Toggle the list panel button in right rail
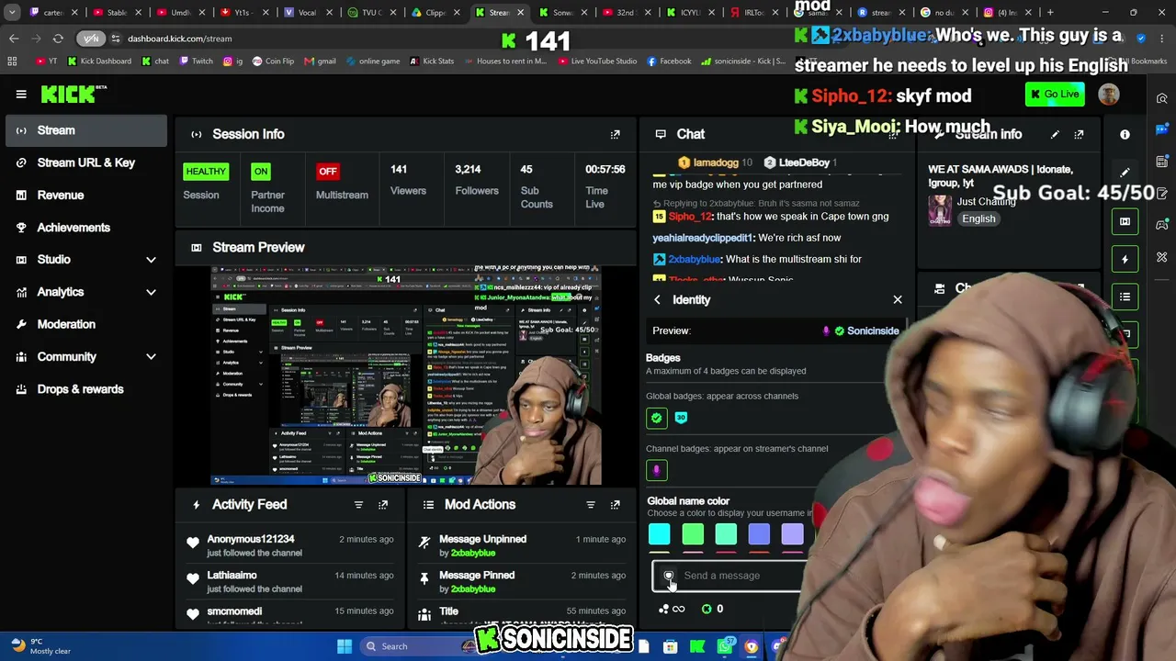Viewport: 1176px width, 661px height. point(1125,297)
